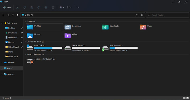The width and height of the screenshot is (190, 100).
Task: Go up one level with up arrow
Action: click(17, 15)
